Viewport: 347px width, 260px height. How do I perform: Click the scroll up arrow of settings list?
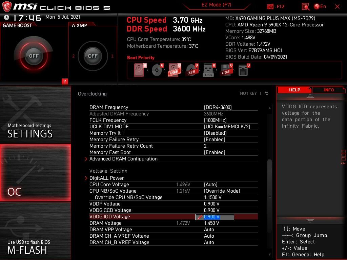point(269,108)
